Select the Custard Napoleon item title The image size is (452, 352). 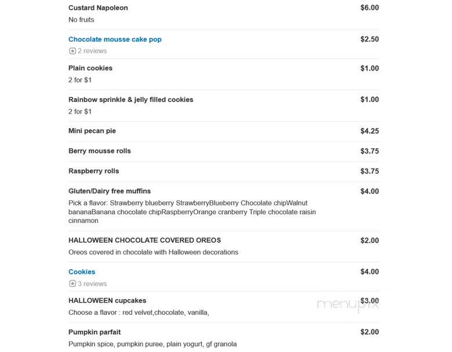[98, 8]
